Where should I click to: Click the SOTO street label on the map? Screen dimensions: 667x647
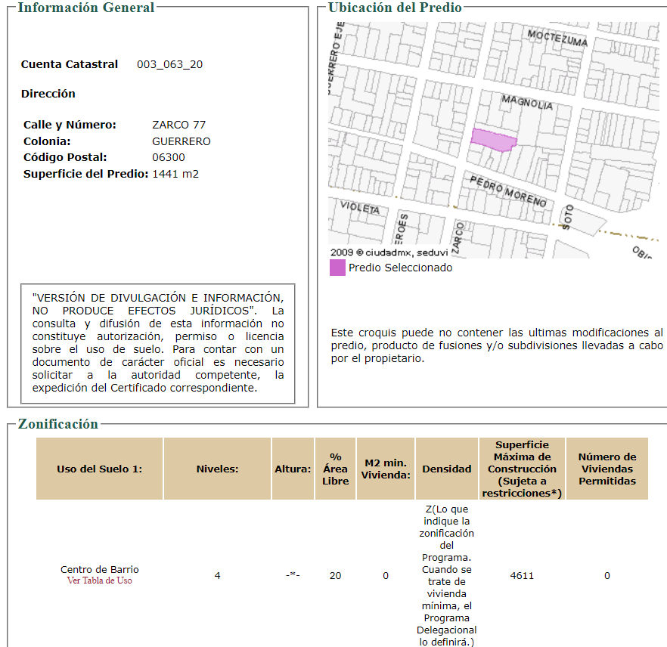pyautogui.click(x=567, y=217)
